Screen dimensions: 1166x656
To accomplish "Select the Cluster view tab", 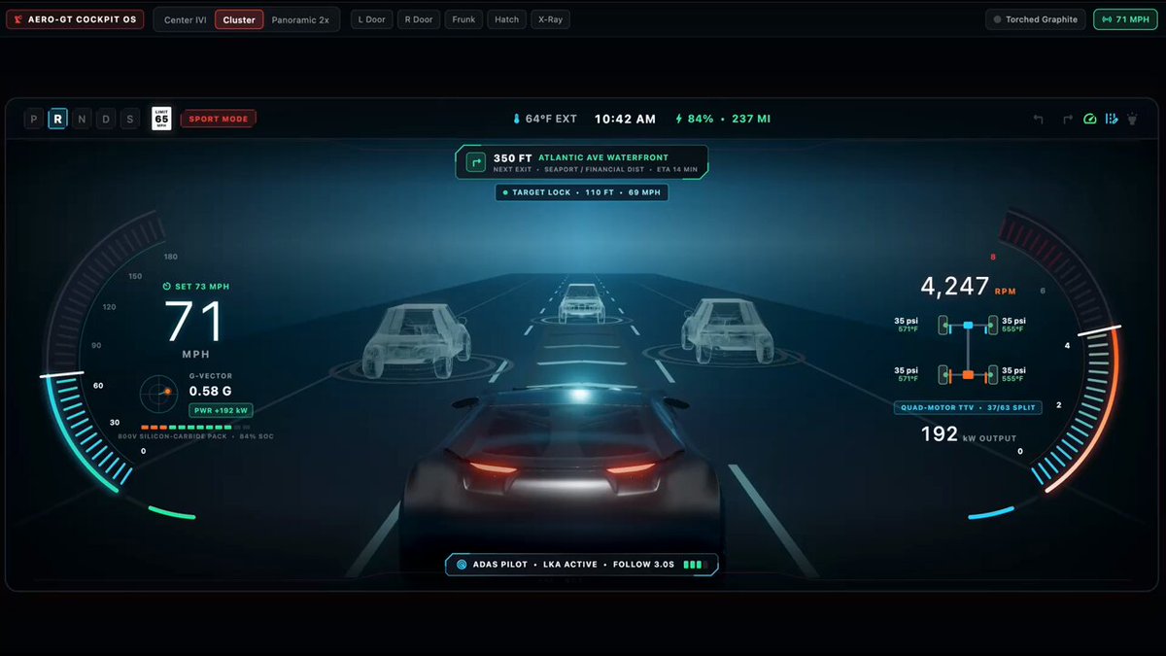I will pyautogui.click(x=239, y=19).
